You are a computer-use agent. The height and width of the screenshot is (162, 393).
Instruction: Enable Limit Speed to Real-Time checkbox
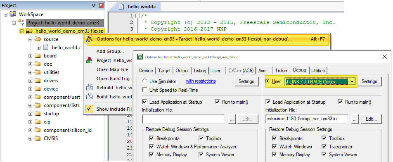pos(144,90)
